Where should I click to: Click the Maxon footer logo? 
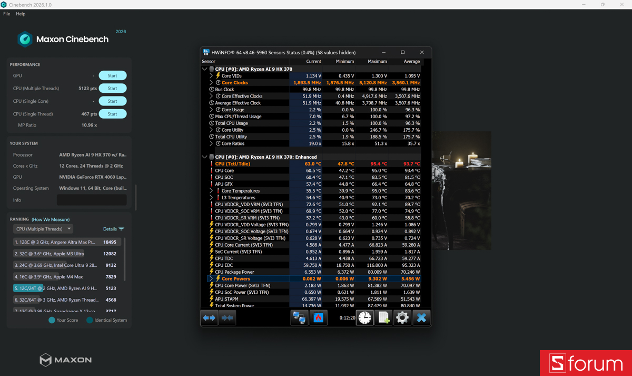click(x=66, y=360)
